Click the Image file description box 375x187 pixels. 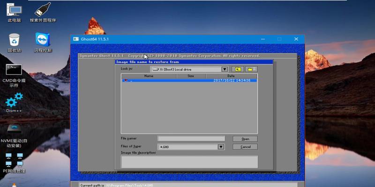click(x=189, y=162)
